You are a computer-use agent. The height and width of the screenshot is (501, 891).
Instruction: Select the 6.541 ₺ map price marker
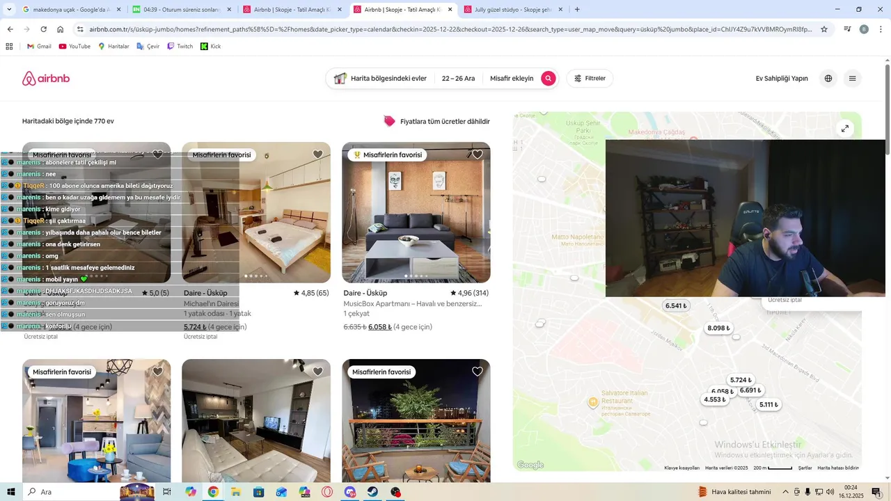pyautogui.click(x=676, y=305)
